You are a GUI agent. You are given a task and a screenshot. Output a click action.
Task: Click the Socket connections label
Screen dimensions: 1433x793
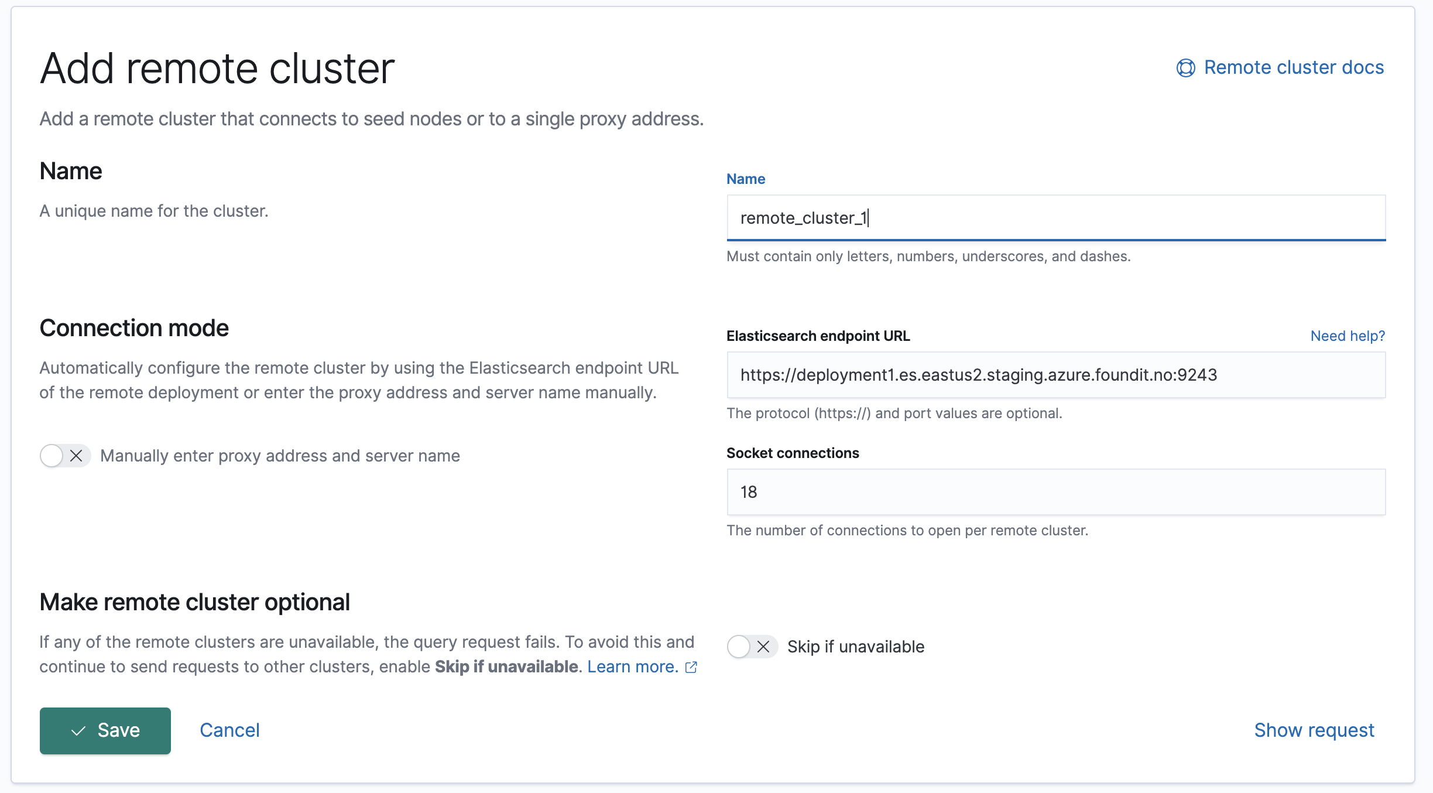click(x=792, y=453)
